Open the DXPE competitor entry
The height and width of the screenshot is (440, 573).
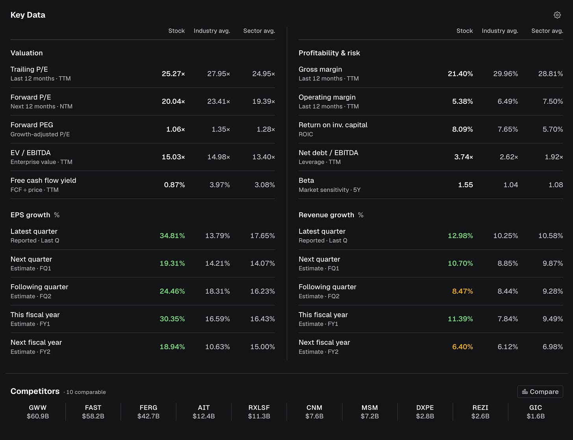[x=425, y=412]
